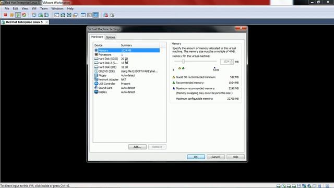Click the Floppy disk icon in device list
This screenshot has width=334, height=188.
[x=96, y=75]
